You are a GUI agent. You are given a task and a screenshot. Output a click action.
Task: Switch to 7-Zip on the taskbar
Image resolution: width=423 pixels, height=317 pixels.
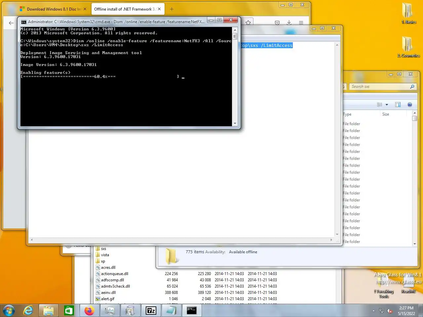point(151,311)
